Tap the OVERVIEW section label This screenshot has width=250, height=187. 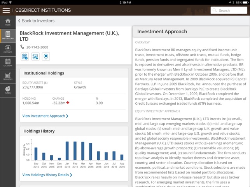pos(142,42)
